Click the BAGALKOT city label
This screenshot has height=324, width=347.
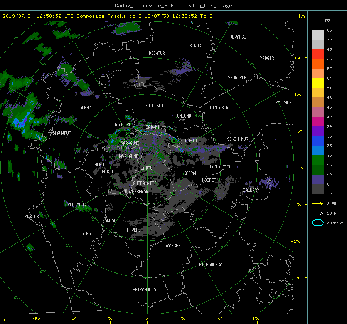pyautogui.click(x=154, y=106)
